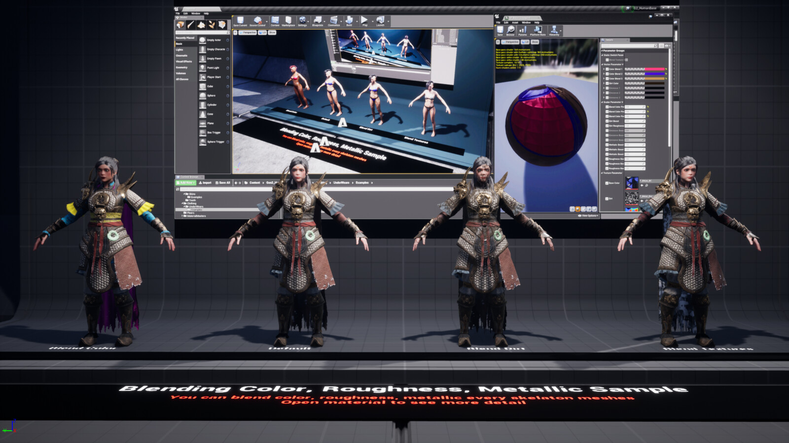789x443 pixels.
Task: Toggle the Dirt Boost parameter checkbox
Action: pyautogui.click(x=607, y=121)
